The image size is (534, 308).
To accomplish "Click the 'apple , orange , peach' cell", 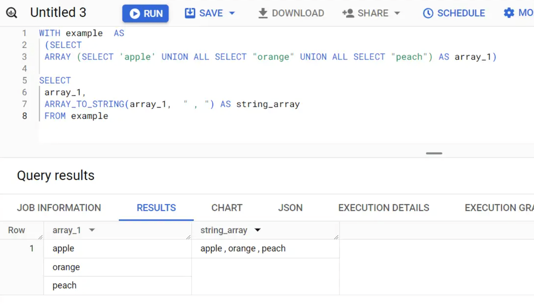I will point(265,249).
